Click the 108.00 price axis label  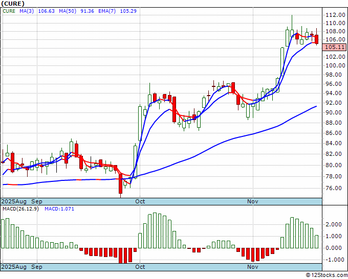tap(335, 32)
